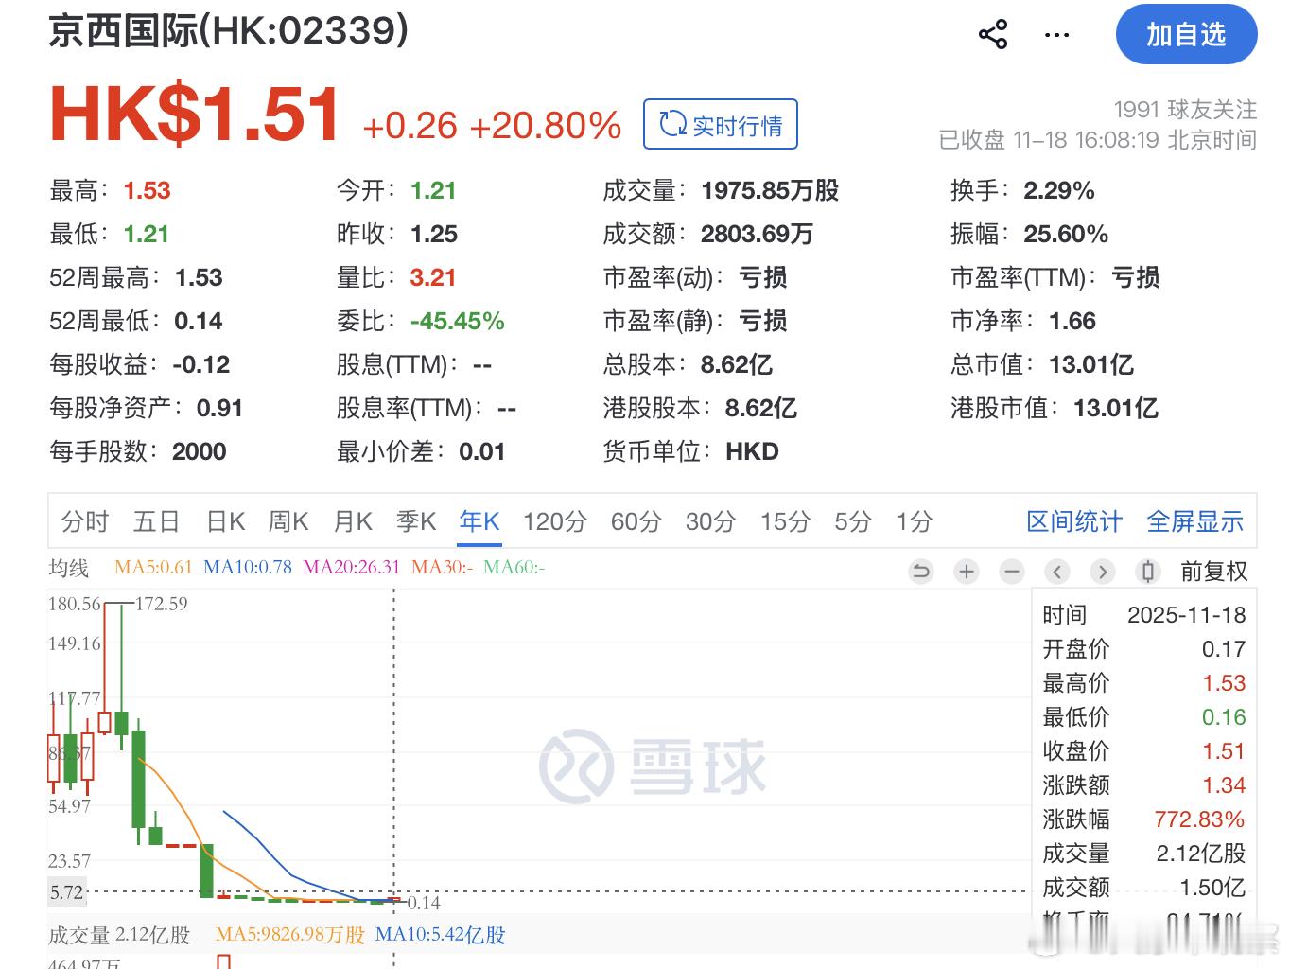Show the 15分 interval chart
Viewport: 1290px width, 969px height.
click(785, 521)
